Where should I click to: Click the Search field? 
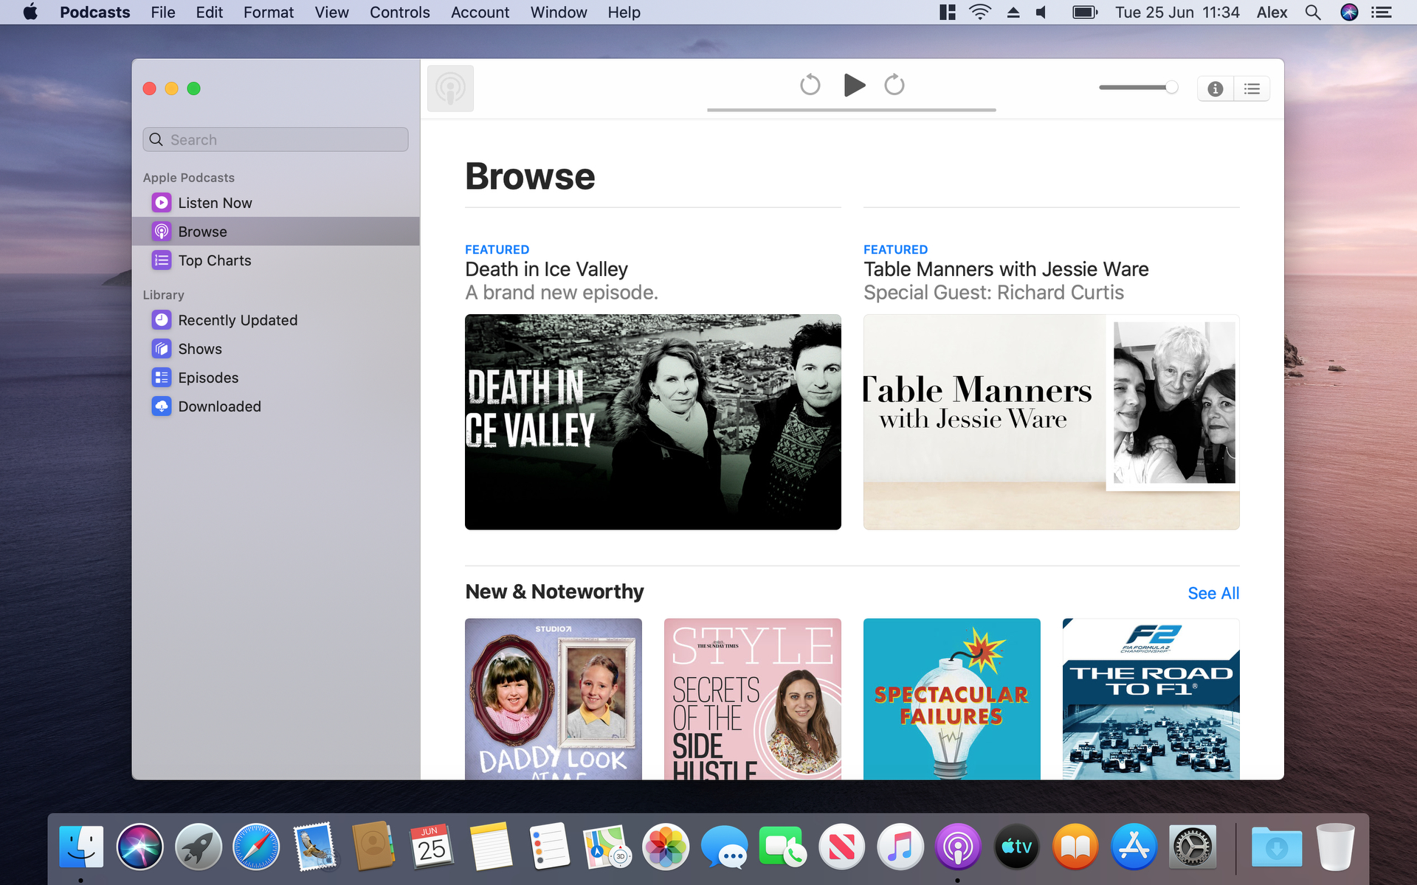pos(275,139)
